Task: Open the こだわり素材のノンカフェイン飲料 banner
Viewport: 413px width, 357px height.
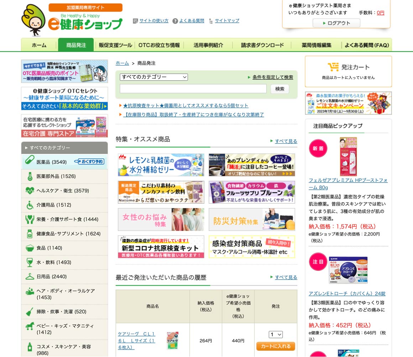Action: tap(161, 192)
